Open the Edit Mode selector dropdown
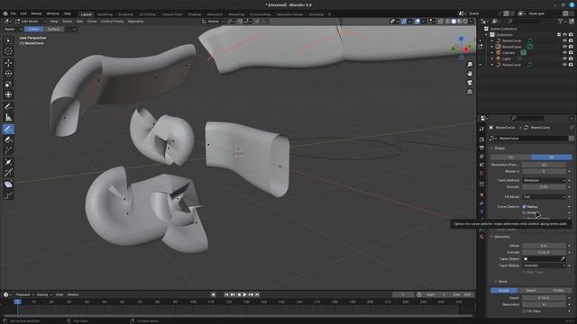The height and width of the screenshot is (324, 577). (x=32, y=22)
